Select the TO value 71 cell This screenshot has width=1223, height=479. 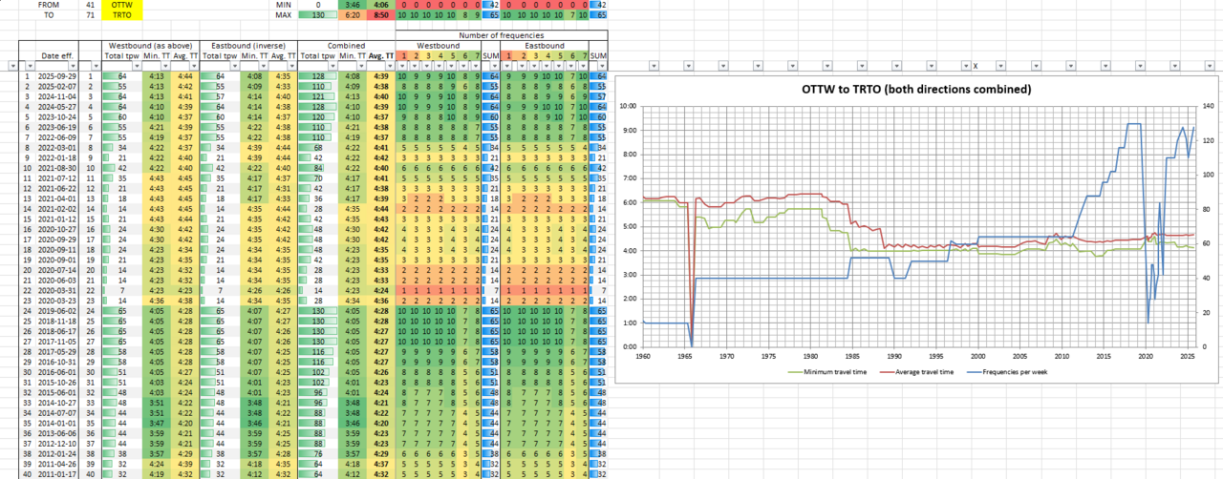(90, 16)
